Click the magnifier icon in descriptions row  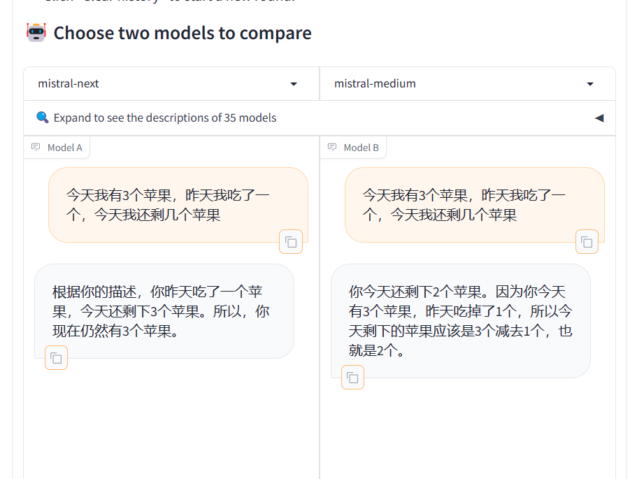coord(43,117)
